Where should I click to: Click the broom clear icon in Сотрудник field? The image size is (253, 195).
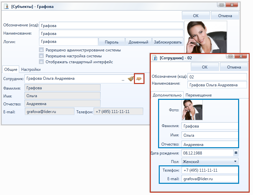click(131, 79)
